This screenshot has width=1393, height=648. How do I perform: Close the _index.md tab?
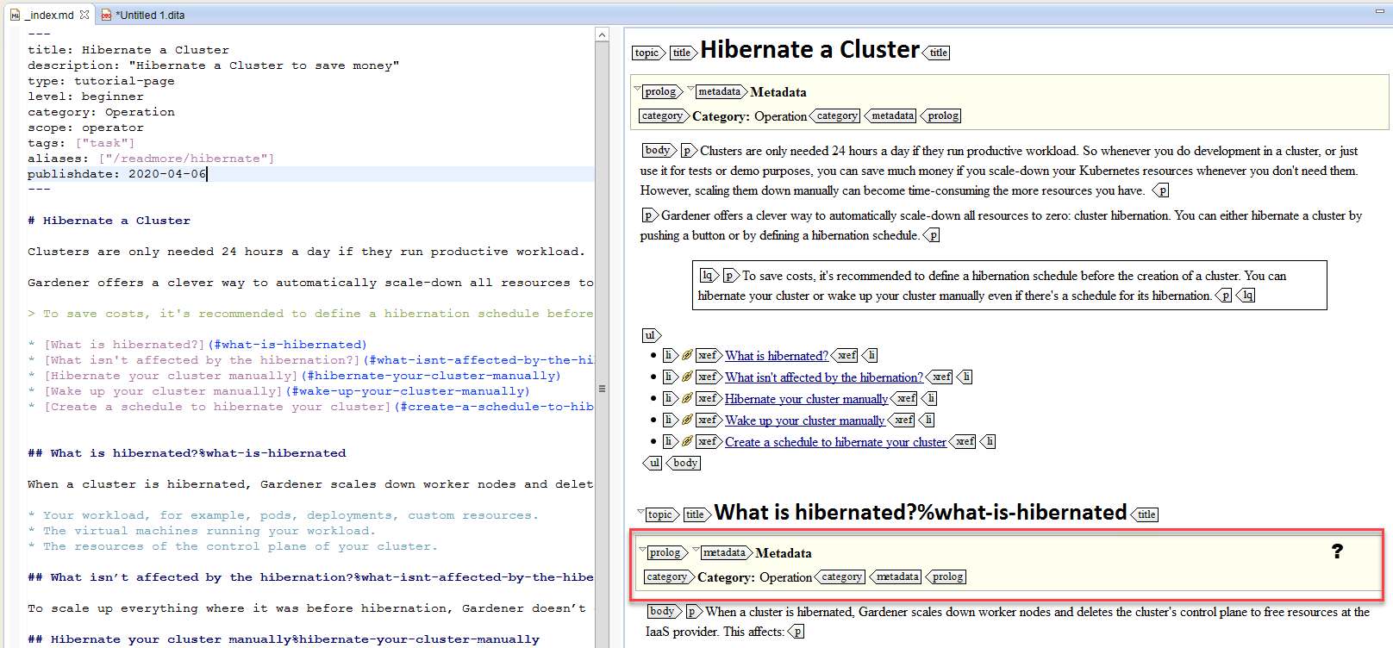coord(84,15)
